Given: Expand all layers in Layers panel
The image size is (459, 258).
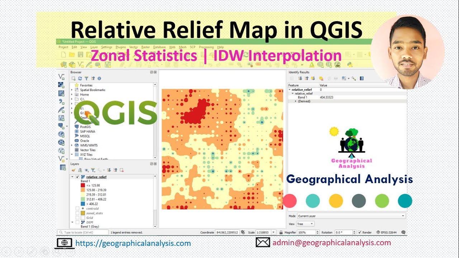Looking at the screenshot, I should coord(109,170).
